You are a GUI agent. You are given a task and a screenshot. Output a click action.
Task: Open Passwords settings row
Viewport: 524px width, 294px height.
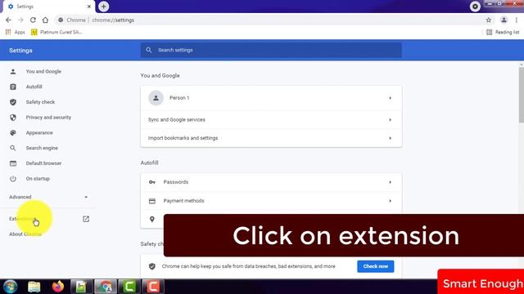(x=271, y=182)
